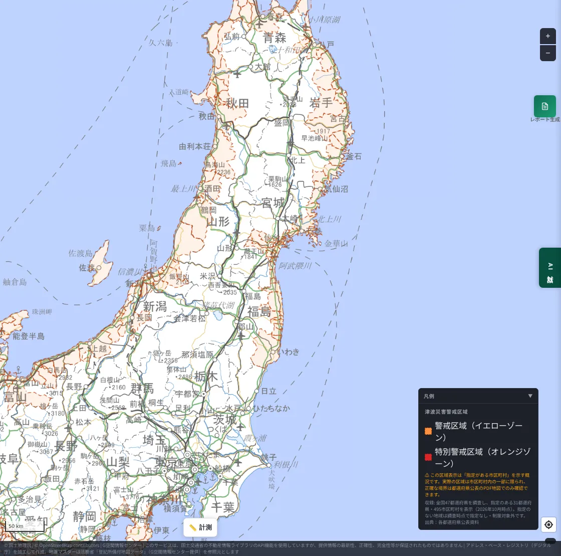The height and width of the screenshot is (556, 561).
Task: Click the green report document icon
Action: 544,106
